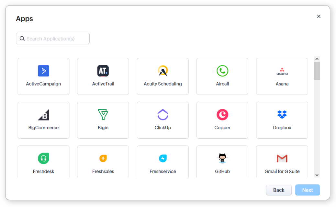Click the GitHub label text
This screenshot has width=336, height=207.
pyautogui.click(x=222, y=171)
